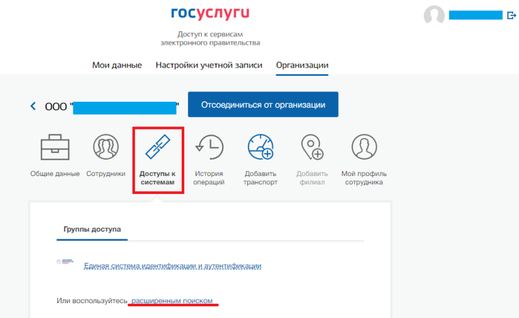Select the Доступы к системам chain icon
Viewport: 519px width, 318px height.
click(158, 147)
